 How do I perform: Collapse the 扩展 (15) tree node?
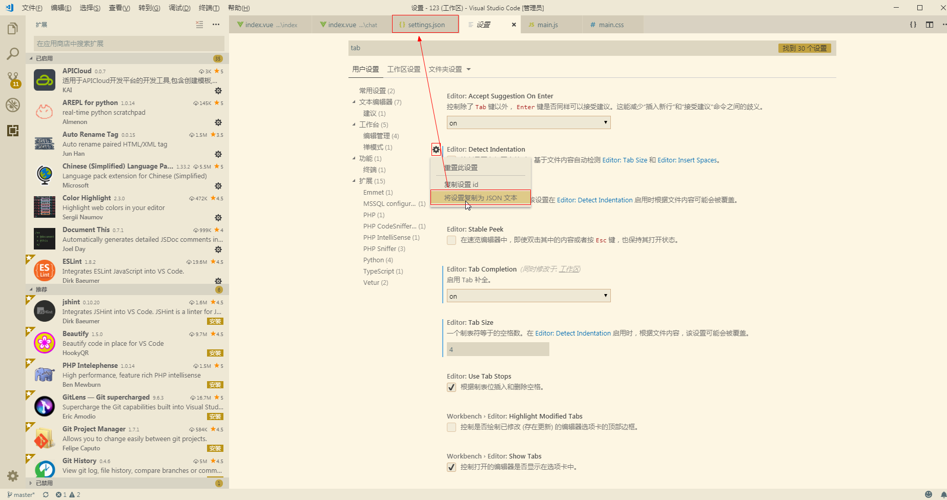[x=354, y=181]
